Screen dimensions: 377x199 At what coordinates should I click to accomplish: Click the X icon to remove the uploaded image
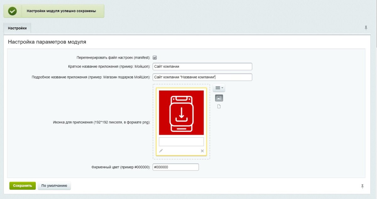pos(202,151)
